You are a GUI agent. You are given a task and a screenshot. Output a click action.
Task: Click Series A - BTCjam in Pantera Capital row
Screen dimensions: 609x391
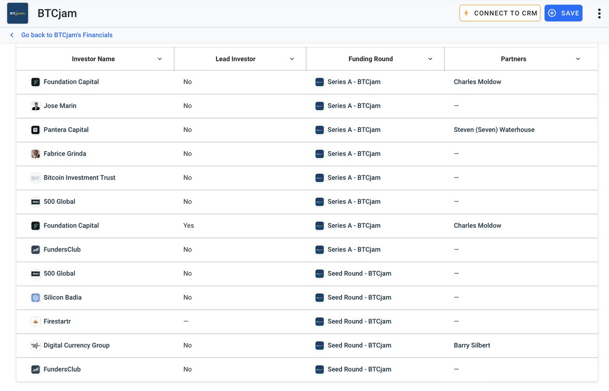pos(354,130)
